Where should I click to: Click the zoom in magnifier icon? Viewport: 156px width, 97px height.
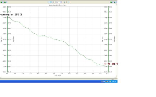click(x=64, y=2)
